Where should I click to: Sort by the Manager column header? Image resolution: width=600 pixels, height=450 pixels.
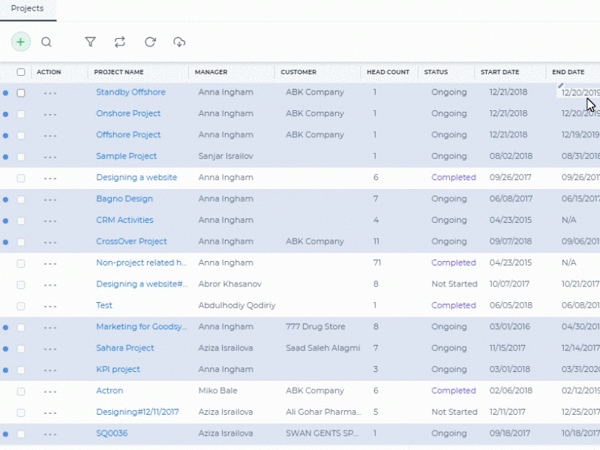click(211, 72)
